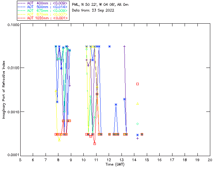
Task: Click the PML station coordinates title text
Action: tap(100, 4)
